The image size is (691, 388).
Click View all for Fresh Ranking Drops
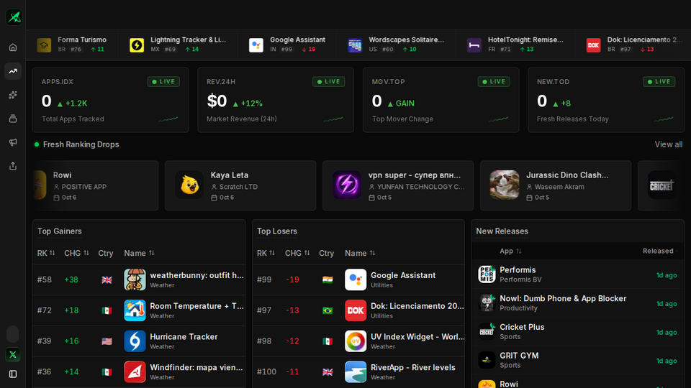(x=668, y=144)
